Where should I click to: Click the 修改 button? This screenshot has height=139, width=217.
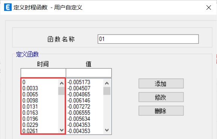point(161,97)
